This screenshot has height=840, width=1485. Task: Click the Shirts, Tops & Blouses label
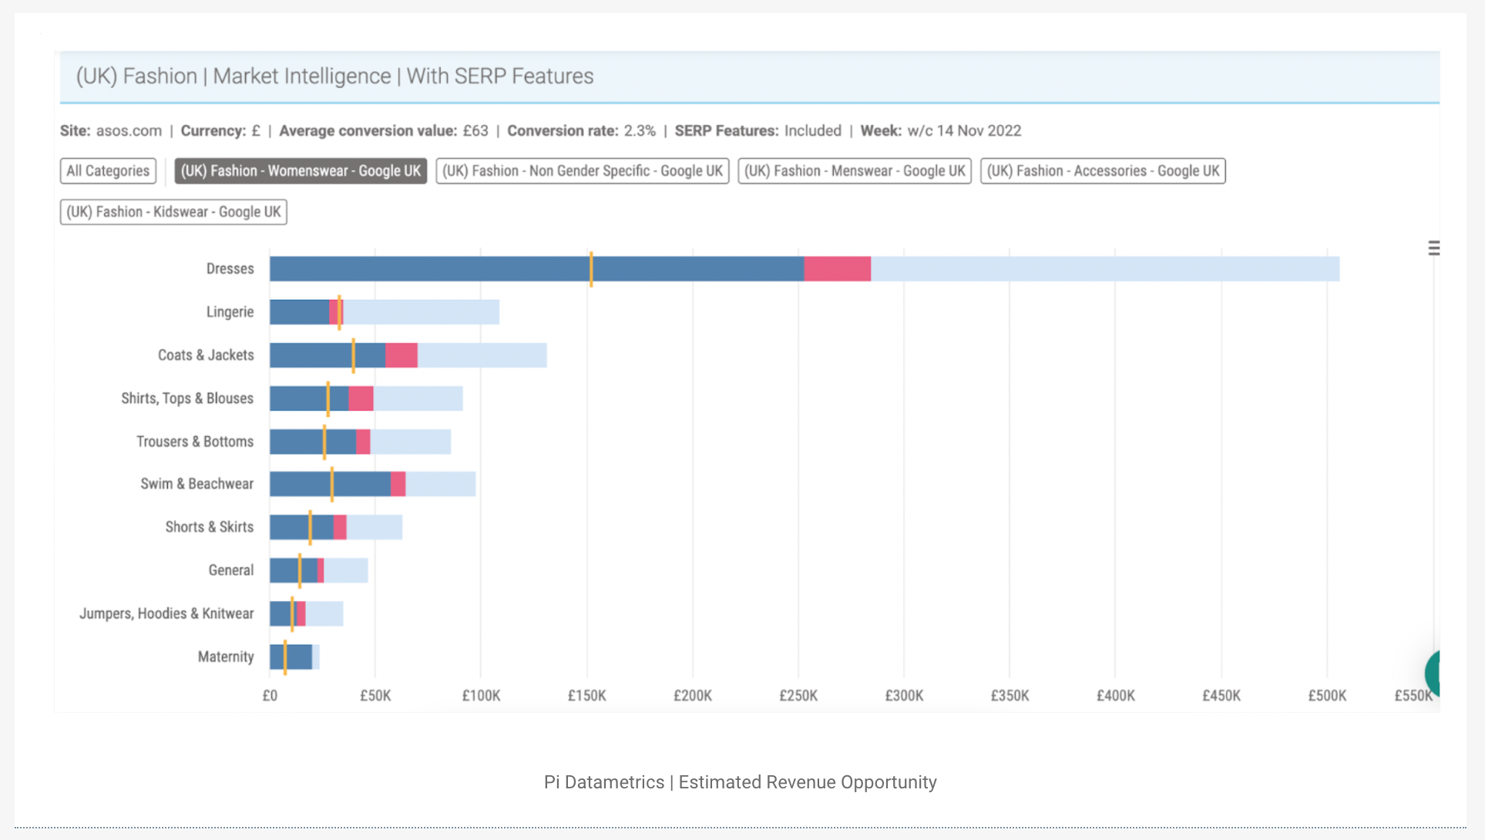click(187, 398)
